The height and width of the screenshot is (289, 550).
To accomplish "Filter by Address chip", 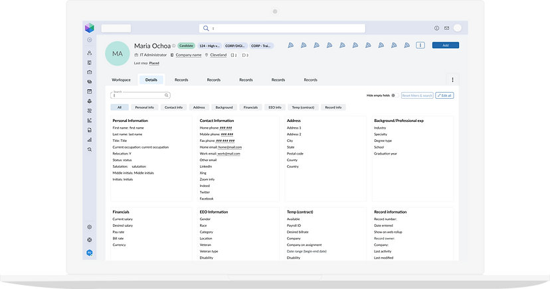I will [x=199, y=107].
